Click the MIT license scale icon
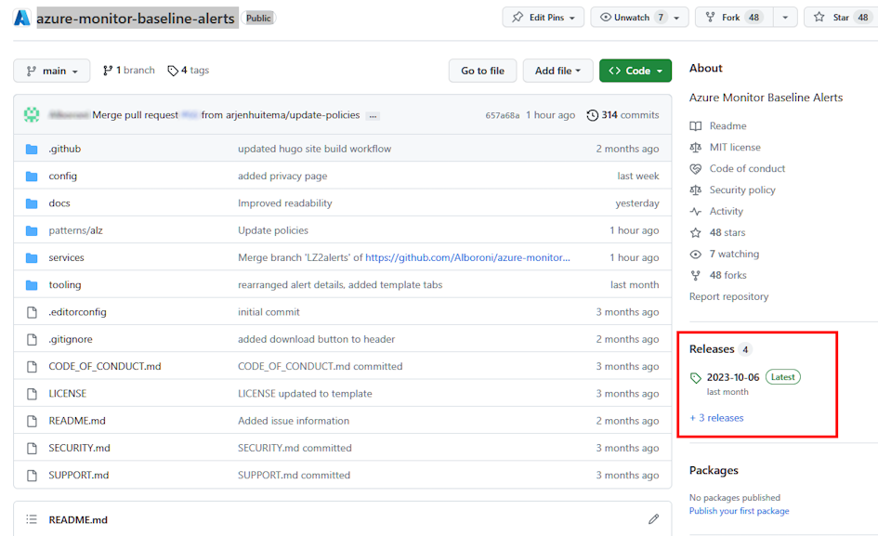Screen dimensions: 878x536 coord(696,148)
